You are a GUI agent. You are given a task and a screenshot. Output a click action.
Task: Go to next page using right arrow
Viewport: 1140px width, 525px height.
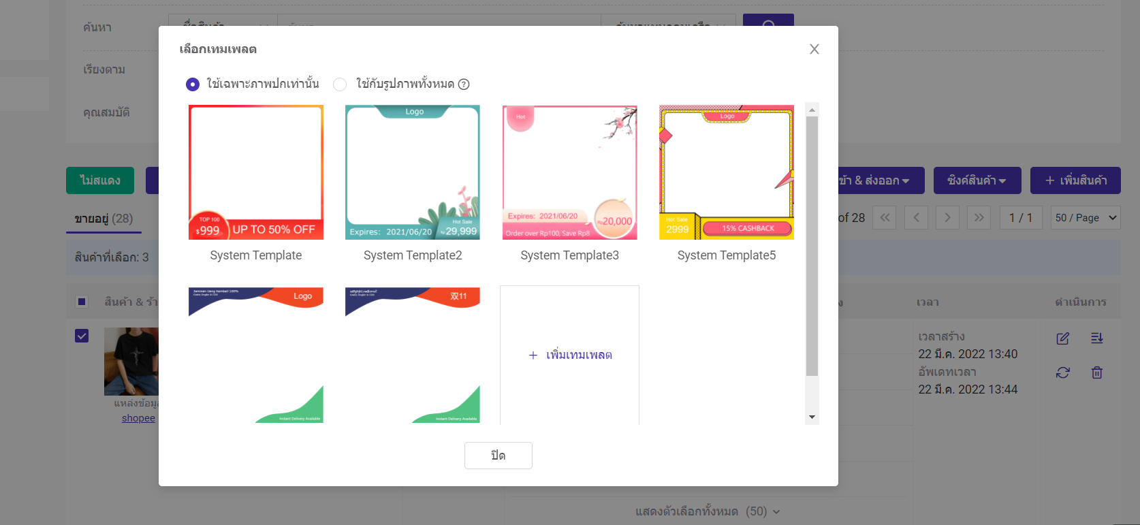[947, 218]
